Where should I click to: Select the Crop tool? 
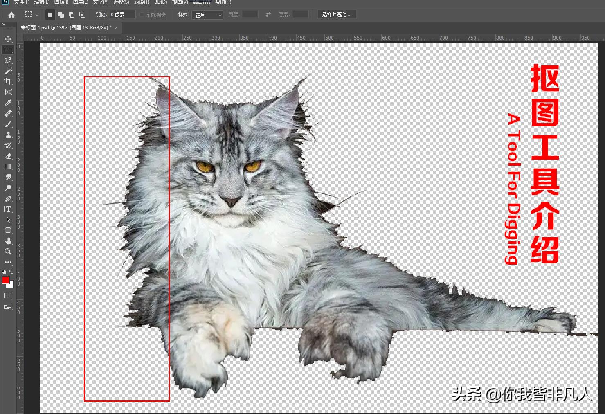tap(8, 81)
